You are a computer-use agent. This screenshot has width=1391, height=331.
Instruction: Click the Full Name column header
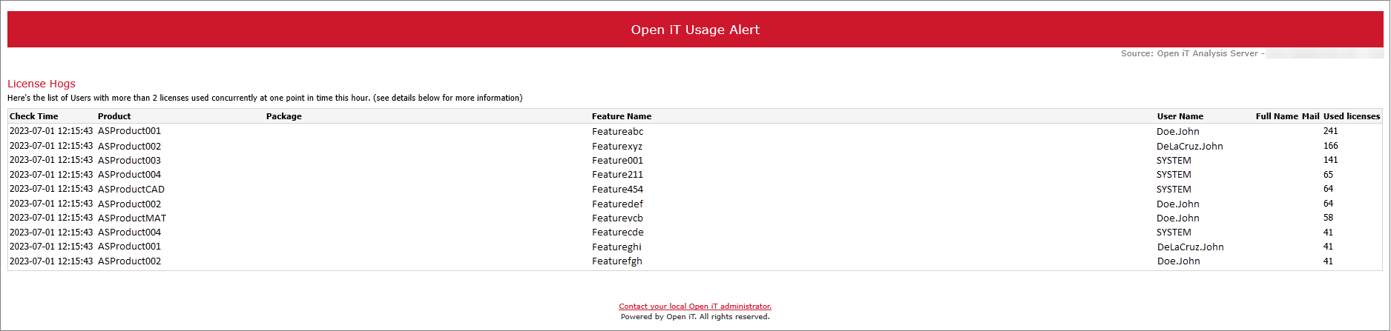(x=1276, y=116)
